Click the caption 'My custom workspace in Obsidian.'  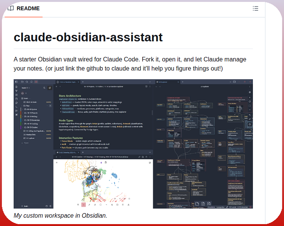point(61,215)
